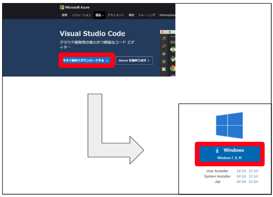
Task: Open the 価格 menu item
Action: point(131,15)
